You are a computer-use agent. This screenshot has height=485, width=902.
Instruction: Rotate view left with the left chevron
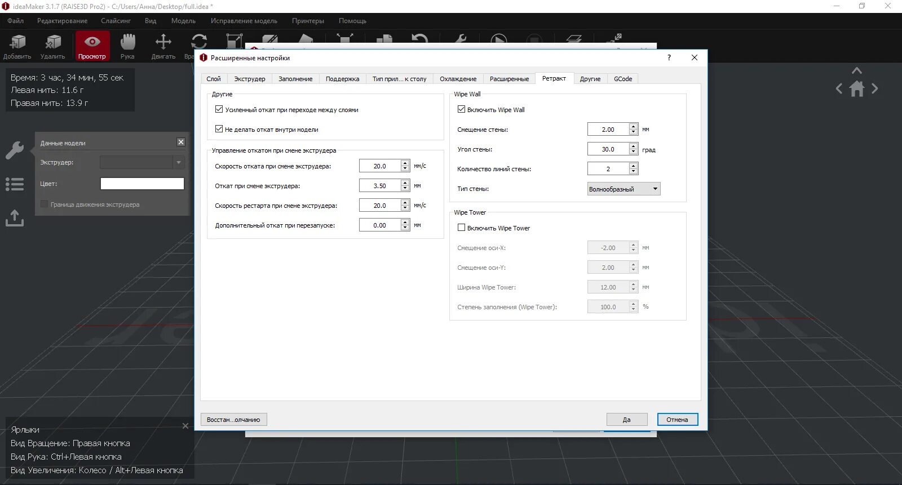(x=839, y=88)
